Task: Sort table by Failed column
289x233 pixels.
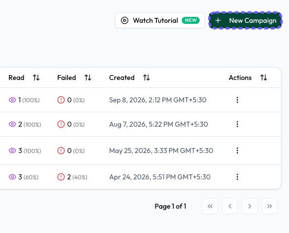Action: pos(88,78)
